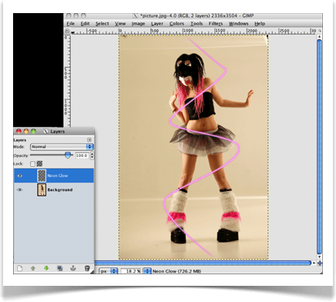Toggle lock alpha channel checker icon
336x302 pixels.
39,163
